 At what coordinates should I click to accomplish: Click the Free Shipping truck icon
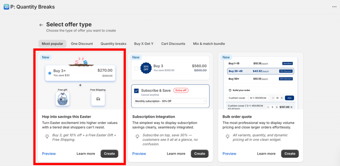point(98,99)
